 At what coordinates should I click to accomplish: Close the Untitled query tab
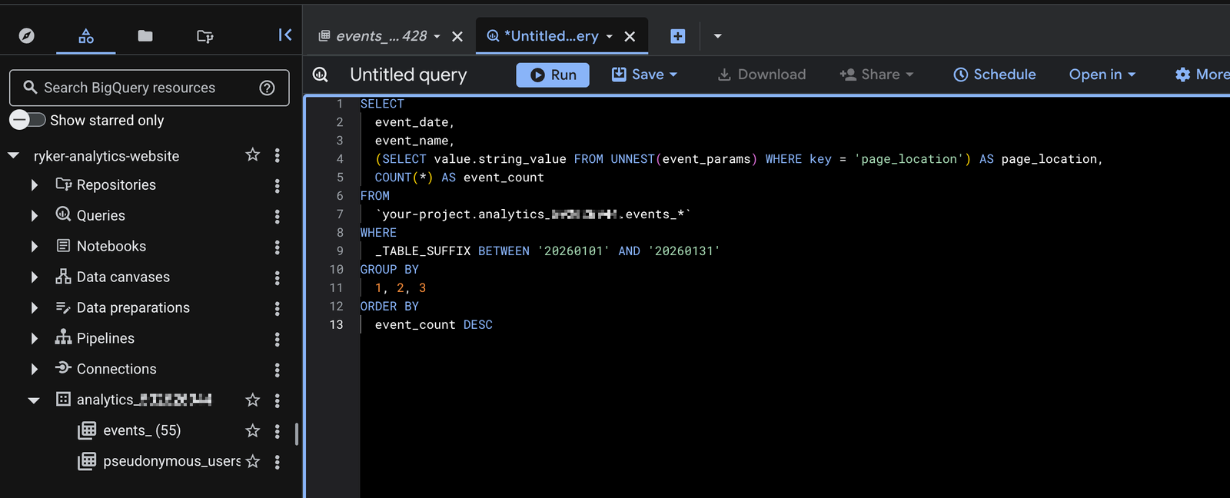click(x=630, y=36)
